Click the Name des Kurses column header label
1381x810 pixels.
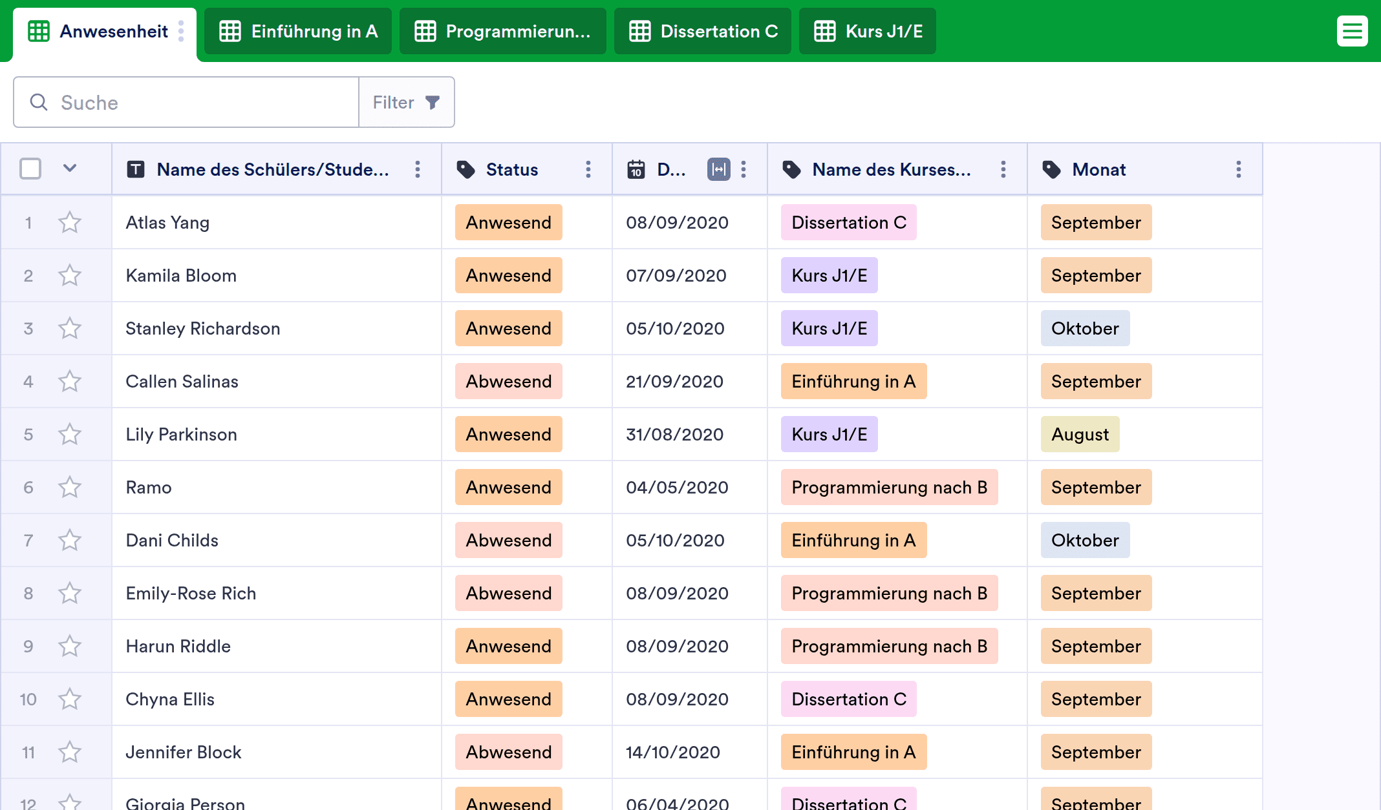click(x=891, y=169)
